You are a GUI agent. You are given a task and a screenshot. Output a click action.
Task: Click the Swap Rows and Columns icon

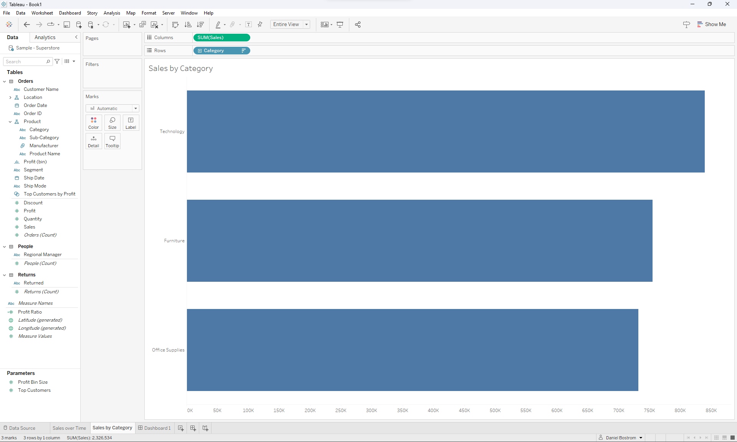point(175,25)
